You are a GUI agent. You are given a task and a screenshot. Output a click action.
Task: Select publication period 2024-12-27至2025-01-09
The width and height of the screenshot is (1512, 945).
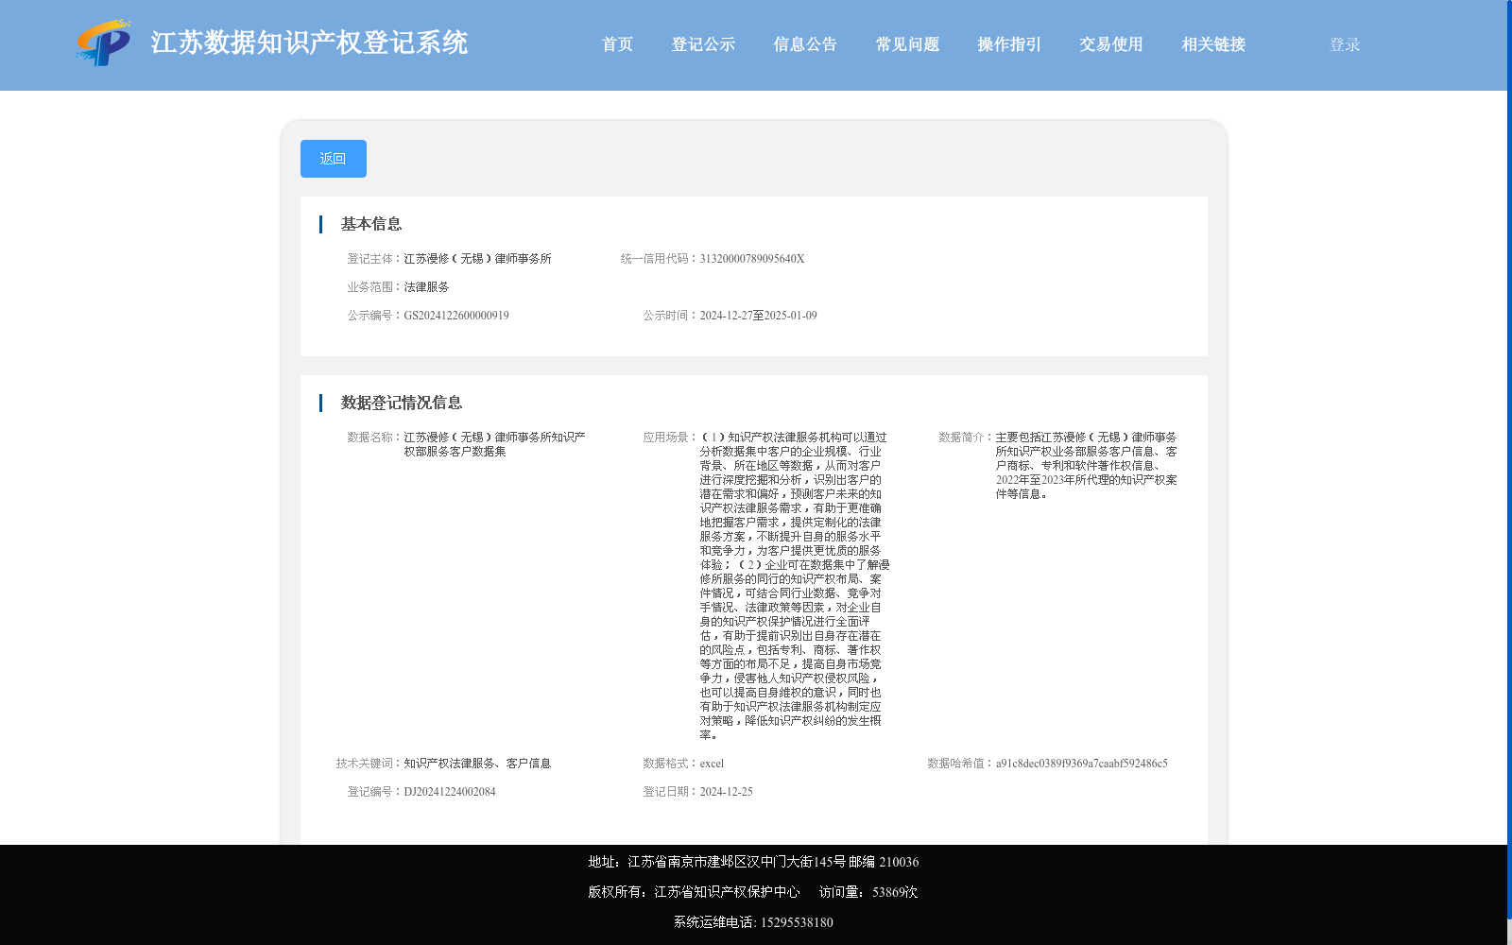click(x=759, y=316)
